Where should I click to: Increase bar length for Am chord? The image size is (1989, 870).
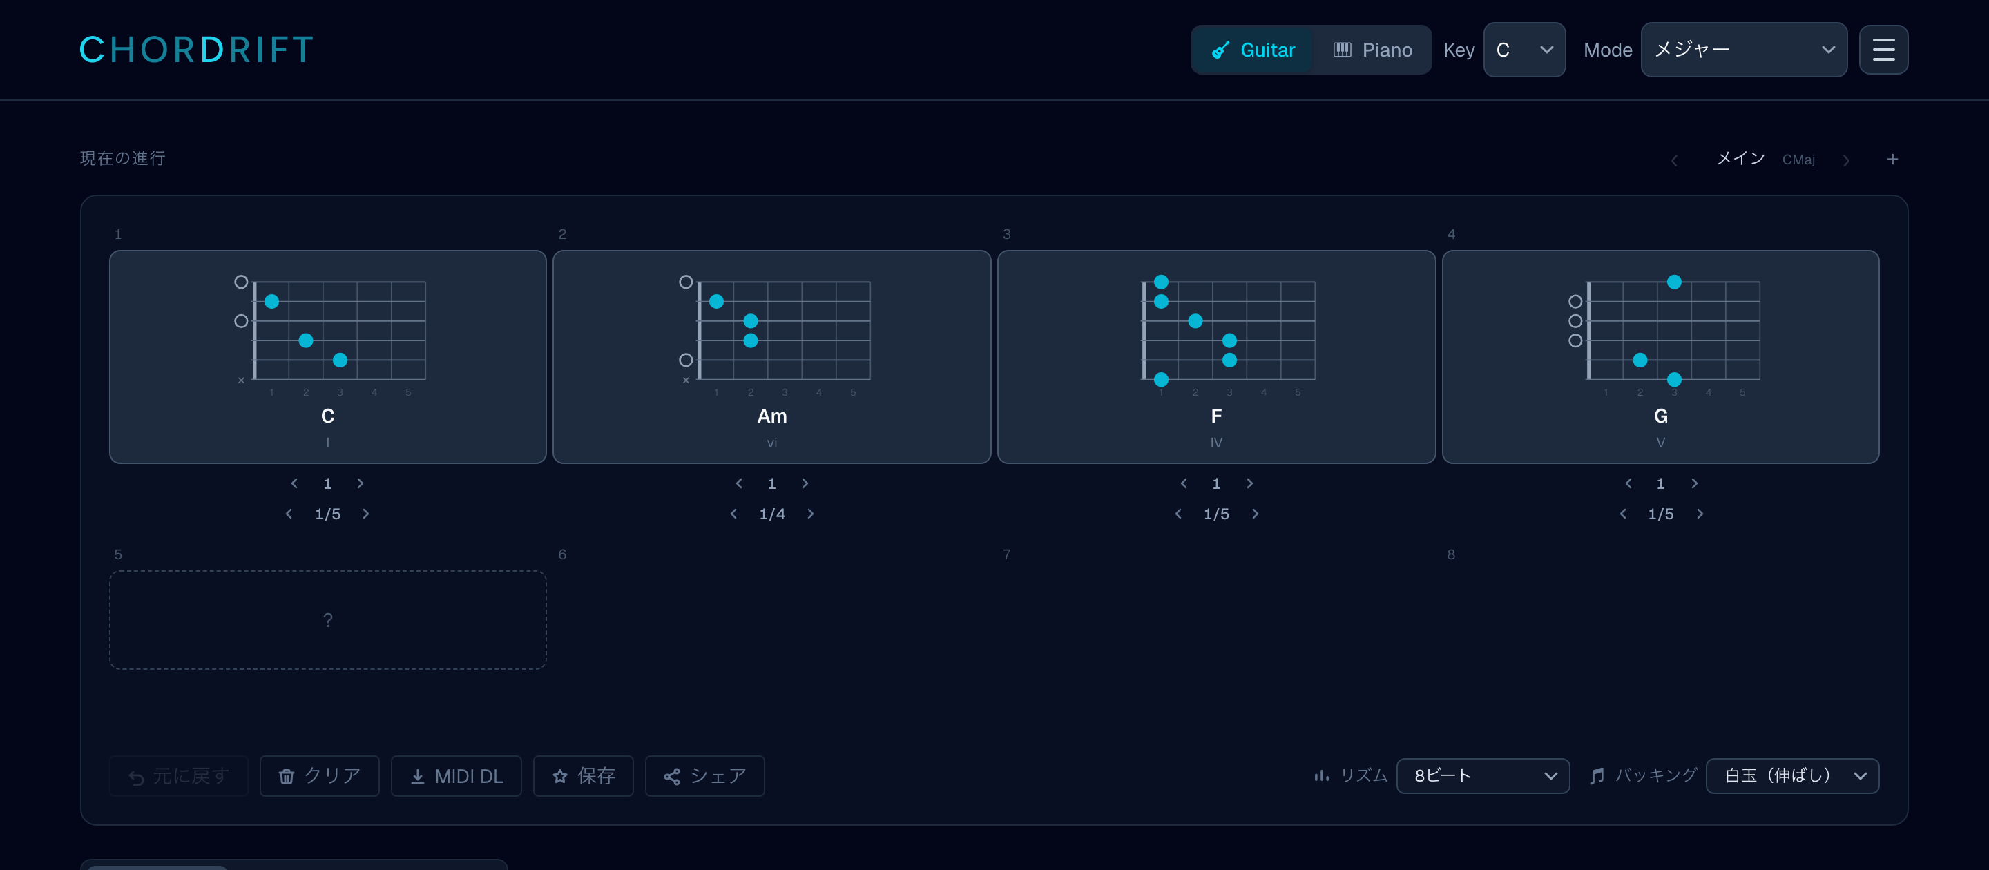point(805,483)
